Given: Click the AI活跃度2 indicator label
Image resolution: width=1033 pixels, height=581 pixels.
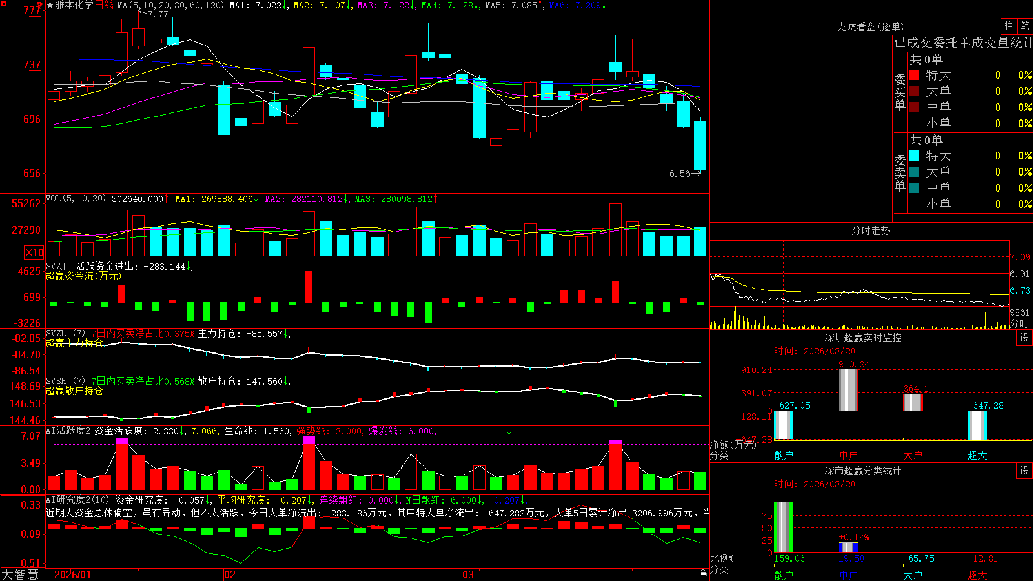Looking at the screenshot, I should click(x=68, y=431).
